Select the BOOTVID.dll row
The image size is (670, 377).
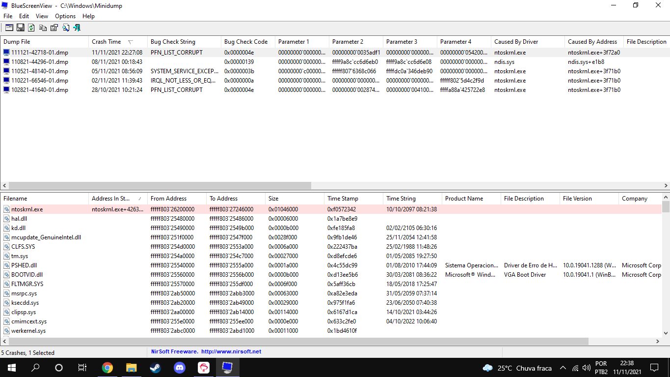331,275
